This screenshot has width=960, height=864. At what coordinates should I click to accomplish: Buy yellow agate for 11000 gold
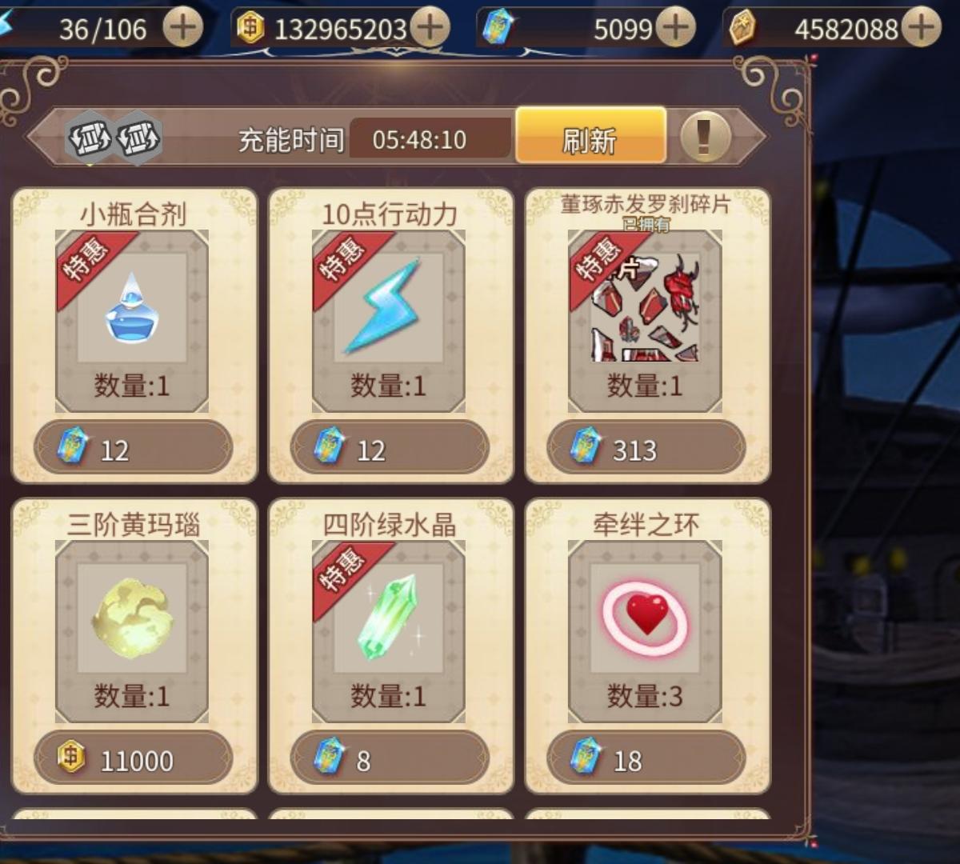click(x=134, y=758)
